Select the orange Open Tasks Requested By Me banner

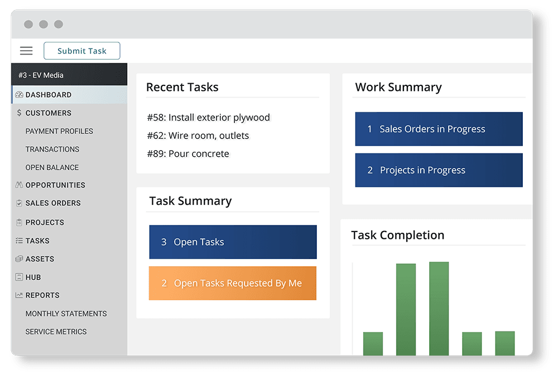pos(233,283)
